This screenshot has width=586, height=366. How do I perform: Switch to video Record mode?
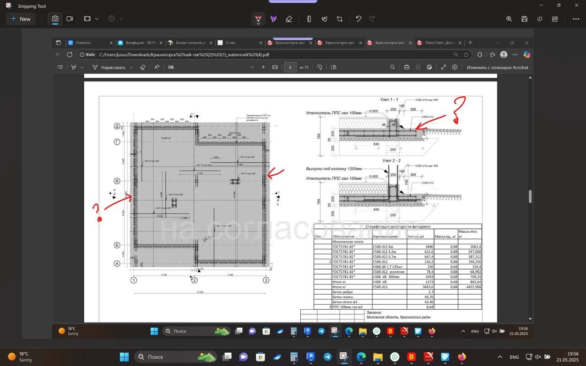pos(70,19)
